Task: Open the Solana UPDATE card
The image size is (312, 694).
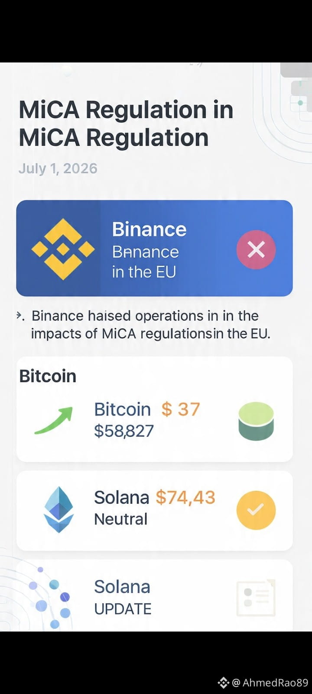Action: coord(154,596)
